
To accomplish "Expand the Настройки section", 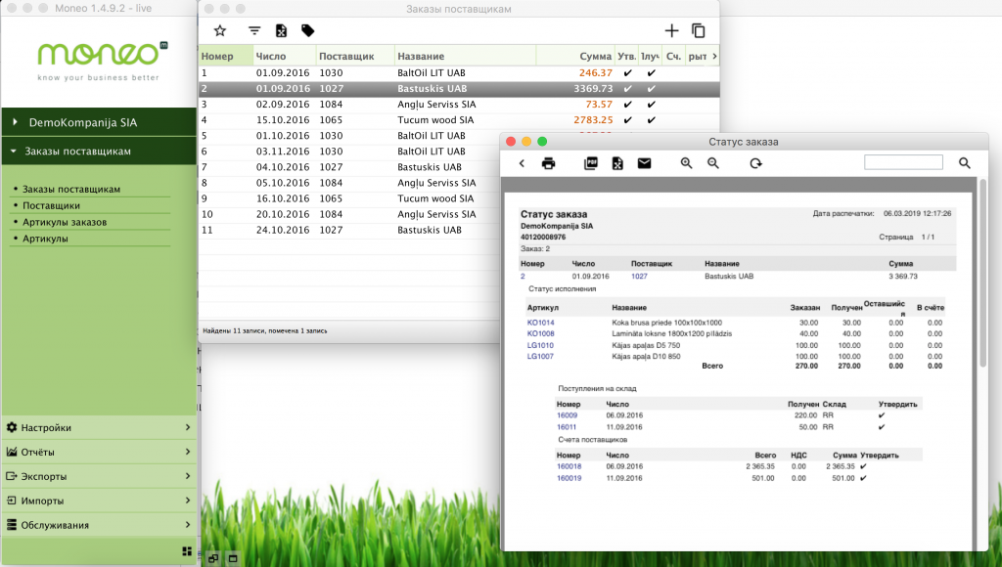I will [98, 427].
